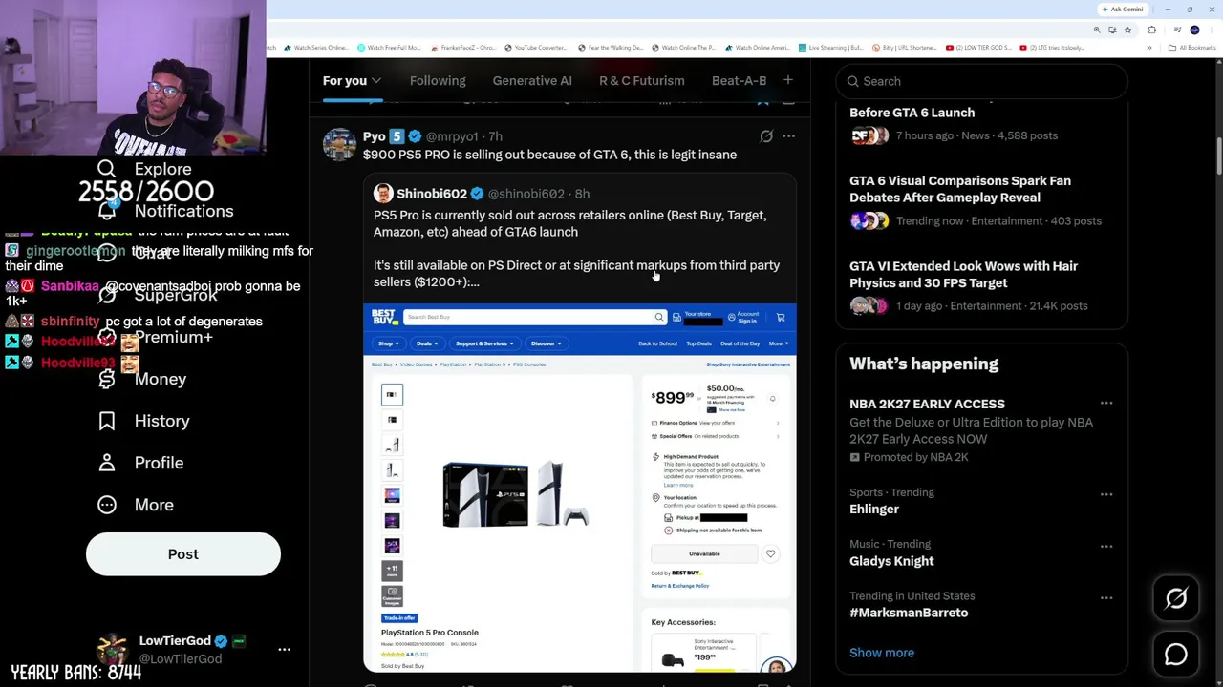The image size is (1223, 687).
Task: Open the floating Messages chat button
Action: tap(1176, 655)
